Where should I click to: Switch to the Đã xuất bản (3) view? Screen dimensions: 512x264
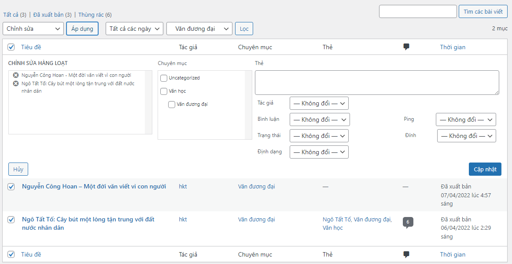52,14
